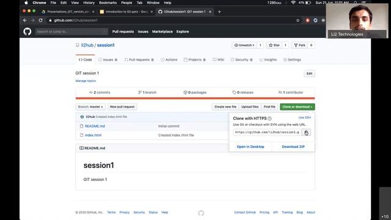Screen dimensions: 391x220
Task: Click Manage topics link
Action: [x=86, y=81]
